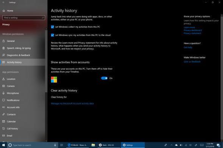Click the touch keyboard tray icon

point(202,145)
